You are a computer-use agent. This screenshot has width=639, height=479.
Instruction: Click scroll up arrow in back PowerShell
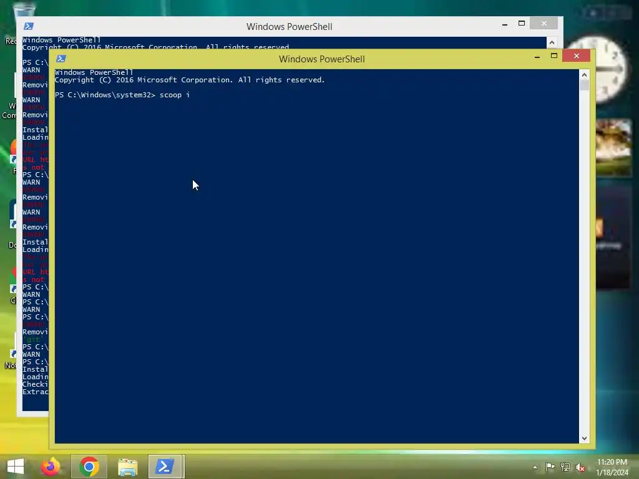tap(552, 42)
